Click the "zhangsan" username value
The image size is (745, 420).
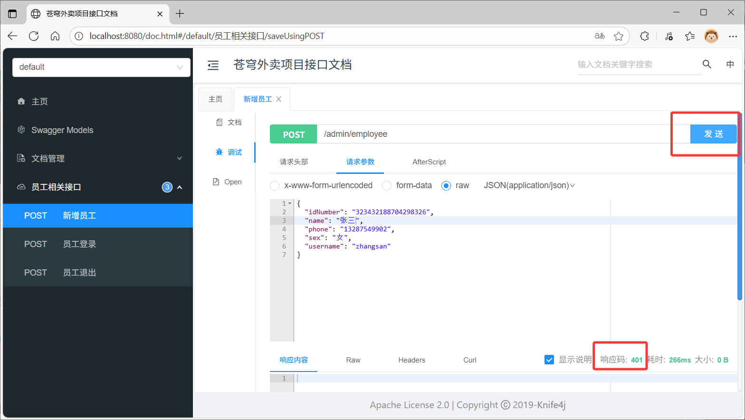pos(371,246)
